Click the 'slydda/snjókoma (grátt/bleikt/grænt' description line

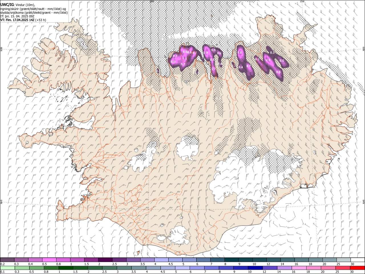34,13
